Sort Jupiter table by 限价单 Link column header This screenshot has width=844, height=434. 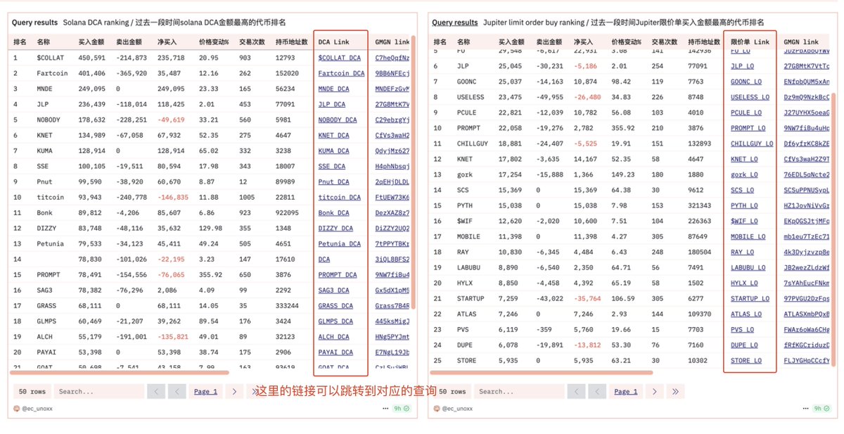(x=750, y=42)
